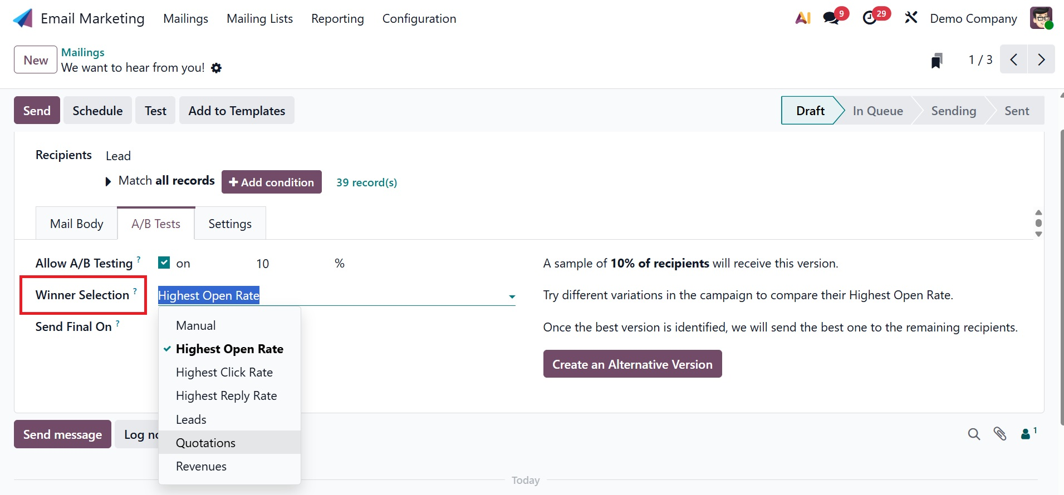Viewport: 1064px width, 495px height.
Task: Click the A/B test percentage input field
Action: [x=290, y=264]
